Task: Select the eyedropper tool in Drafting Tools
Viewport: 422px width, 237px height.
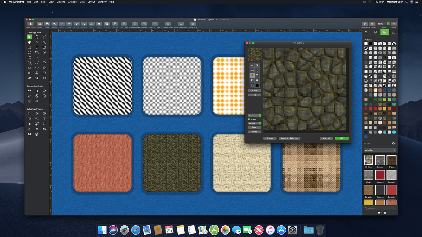Action: point(30,78)
